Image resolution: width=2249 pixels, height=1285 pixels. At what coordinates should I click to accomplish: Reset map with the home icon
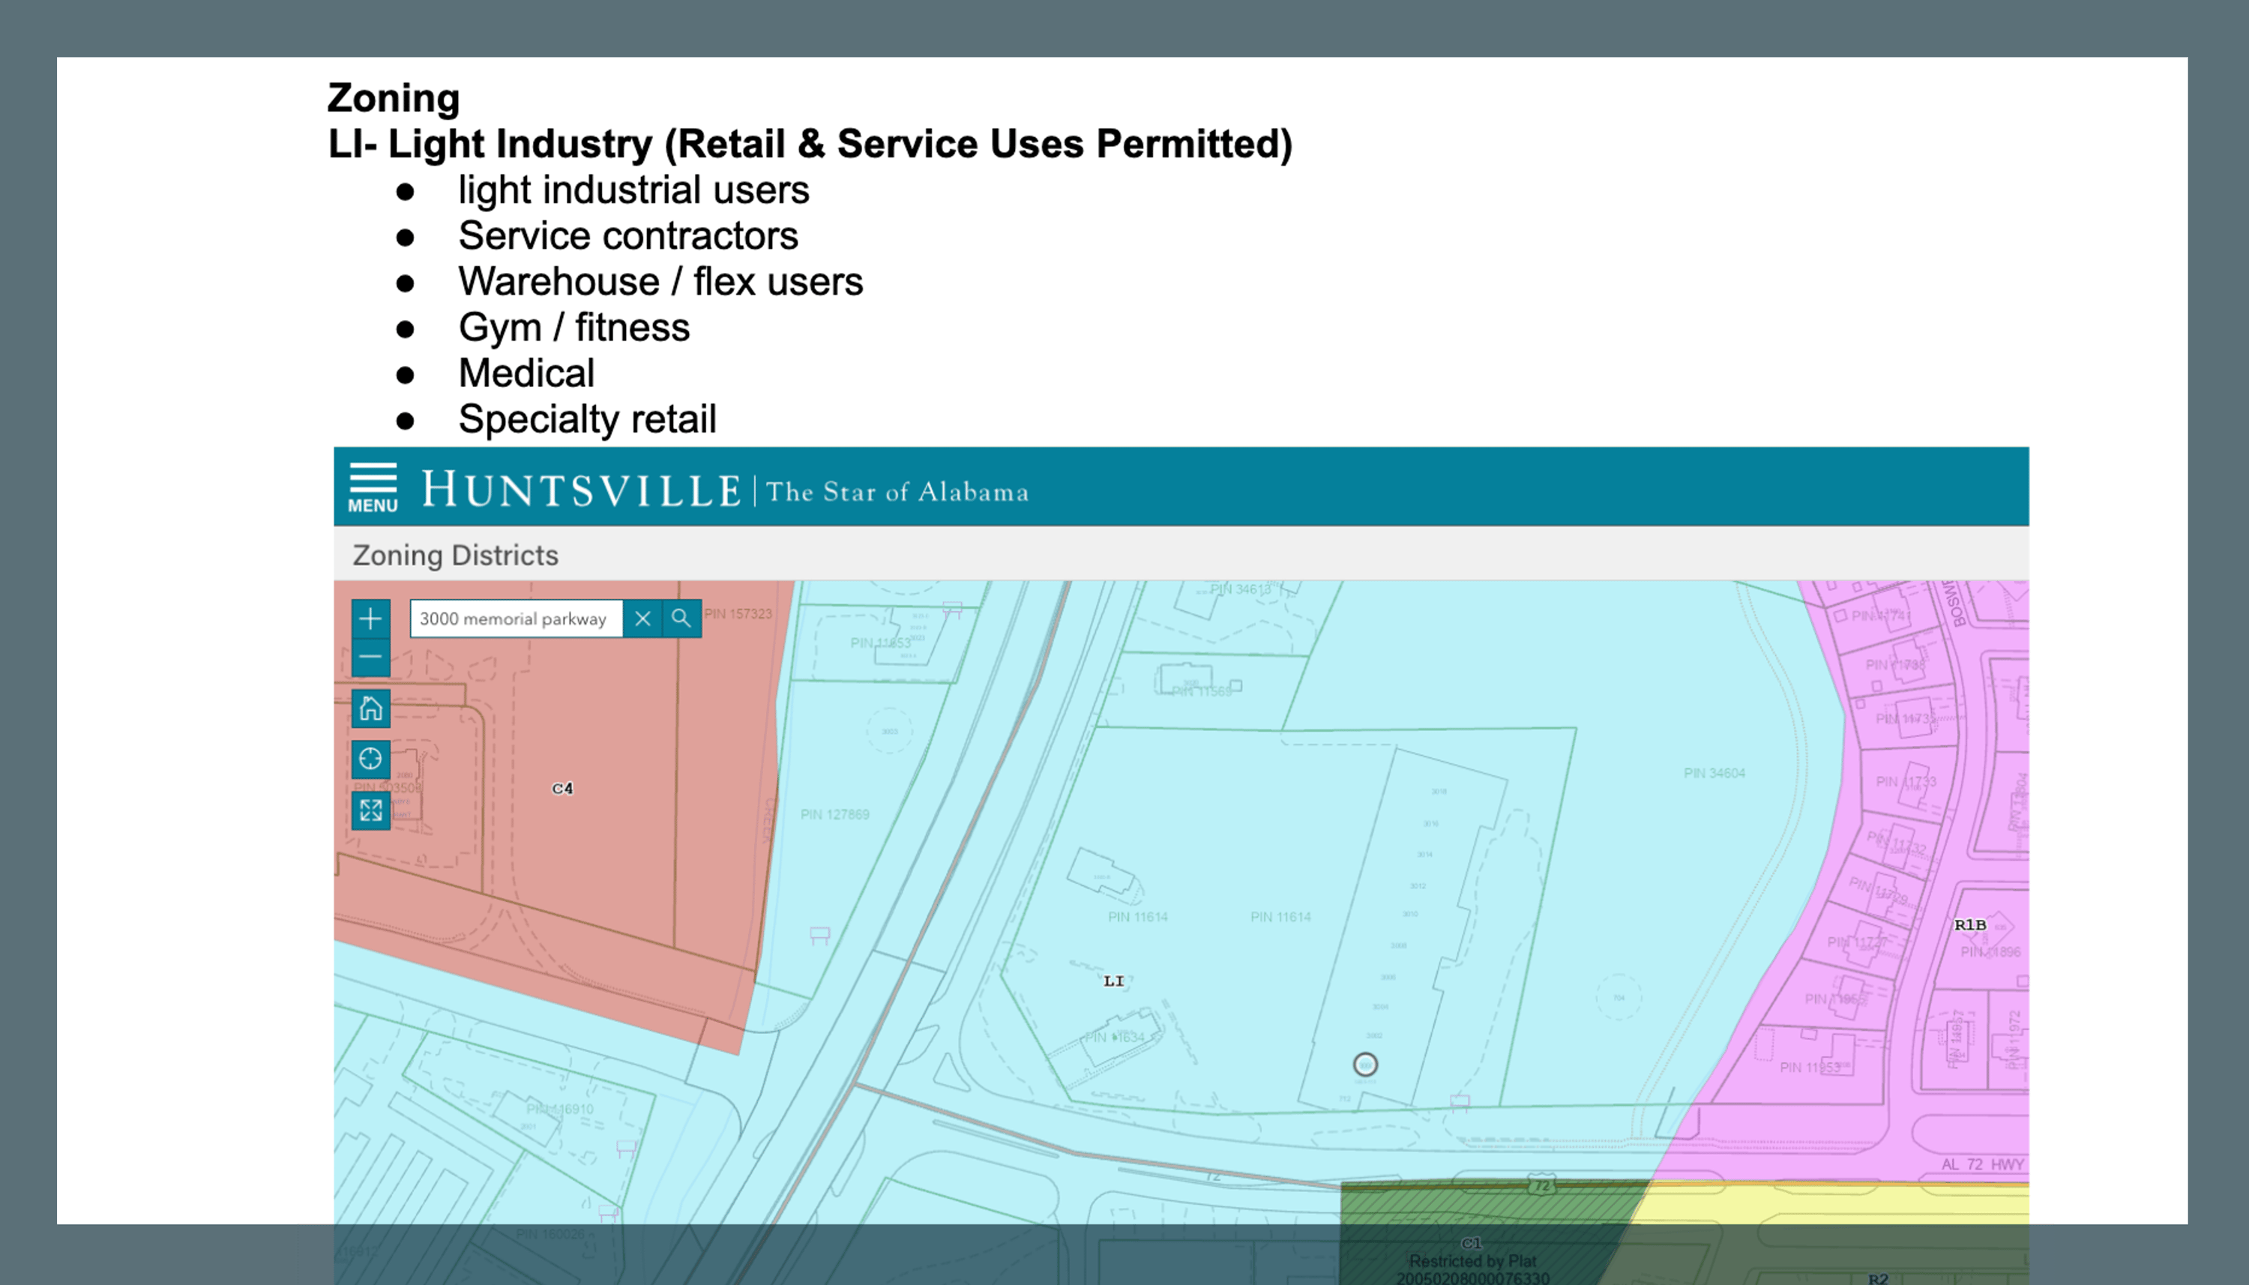point(370,708)
